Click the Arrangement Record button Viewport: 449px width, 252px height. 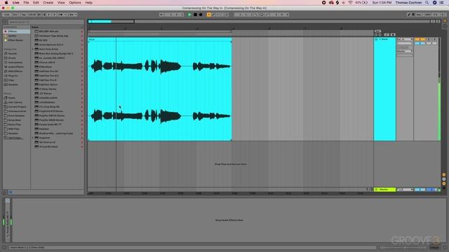point(201,15)
